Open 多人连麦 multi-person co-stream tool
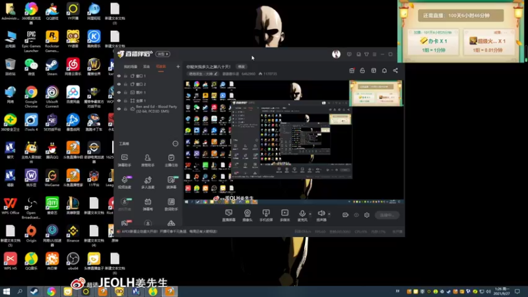 click(x=148, y=182)
